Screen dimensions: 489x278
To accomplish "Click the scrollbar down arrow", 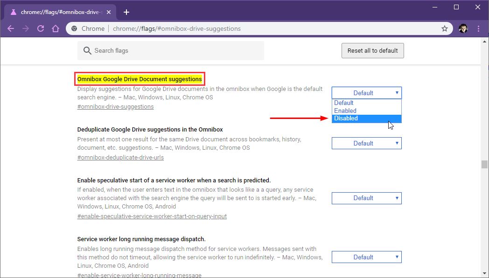I will point(484,274).
